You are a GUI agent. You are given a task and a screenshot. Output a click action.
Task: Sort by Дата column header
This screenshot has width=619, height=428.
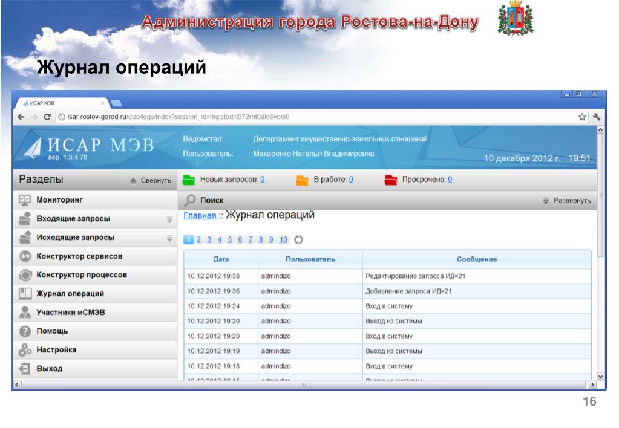221,259
